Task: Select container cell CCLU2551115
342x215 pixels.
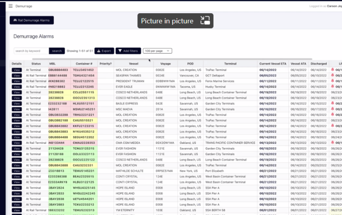Action: (x=84, y=92)
